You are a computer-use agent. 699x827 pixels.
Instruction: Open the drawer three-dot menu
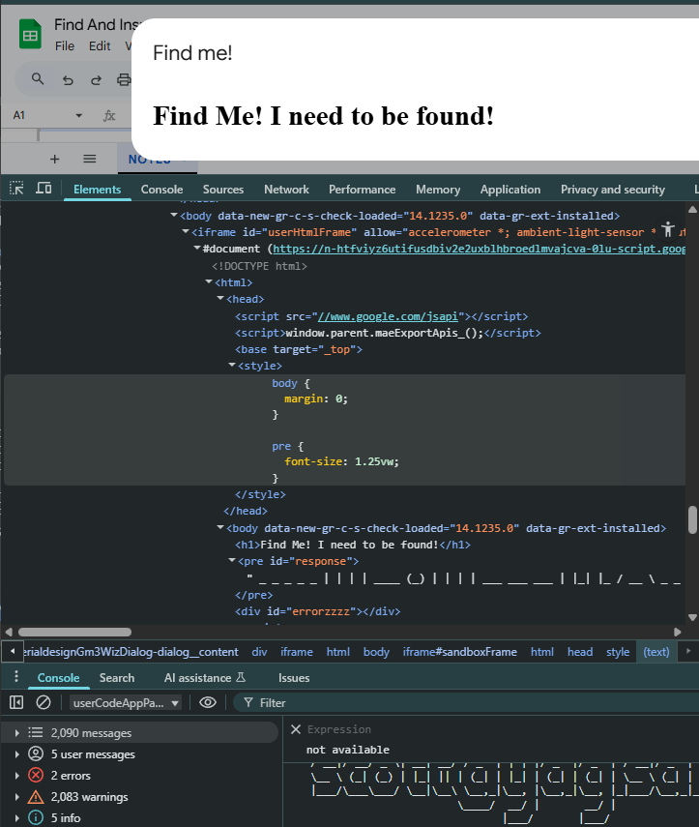tap(16, 677)
